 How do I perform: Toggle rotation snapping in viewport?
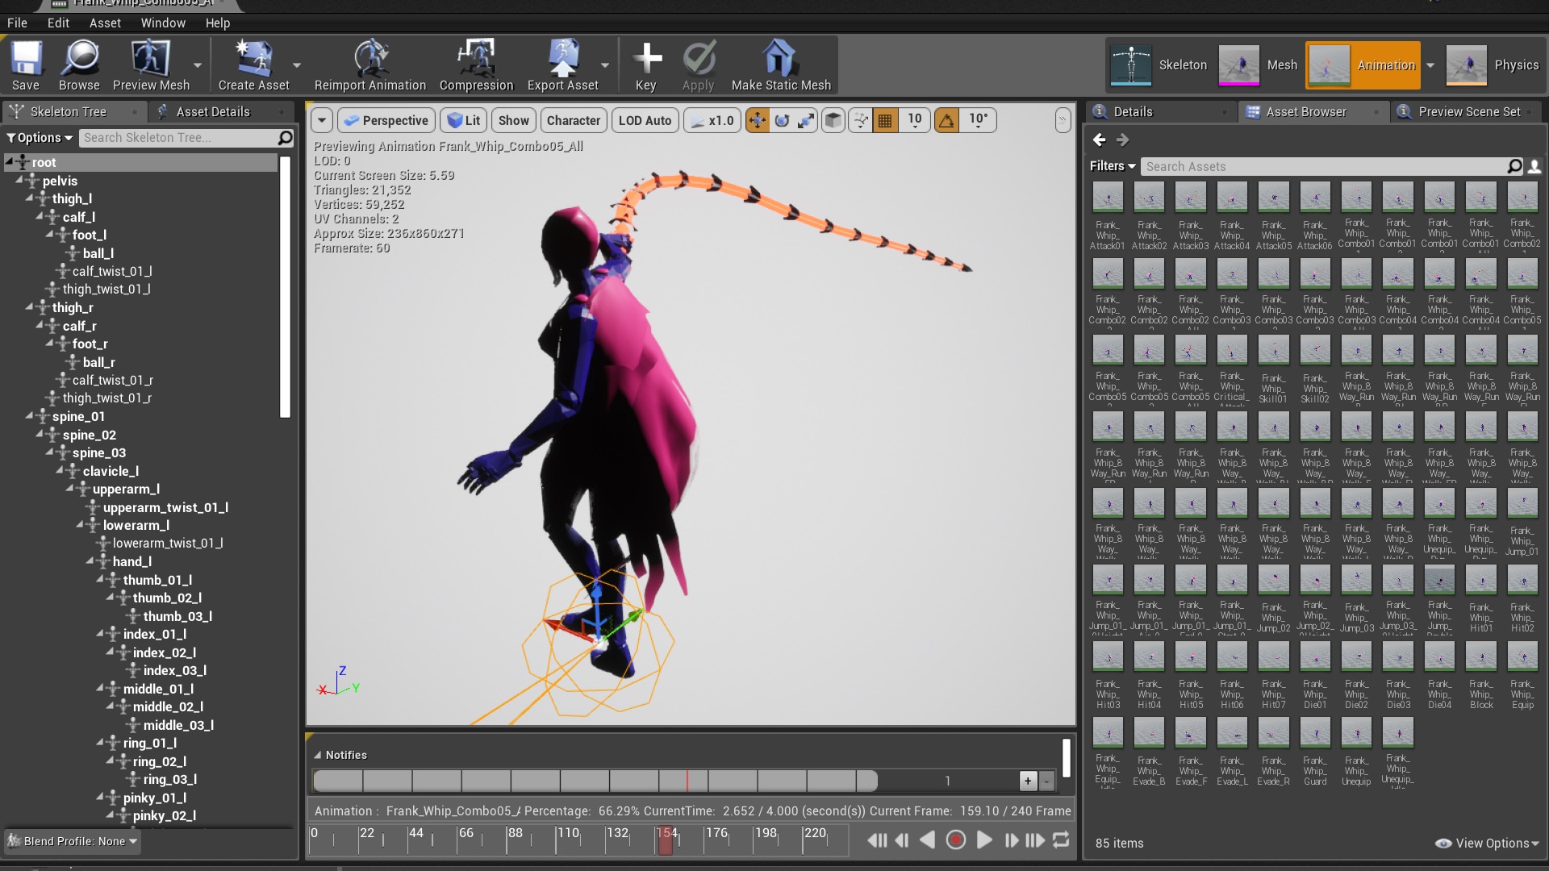[946, 121]
